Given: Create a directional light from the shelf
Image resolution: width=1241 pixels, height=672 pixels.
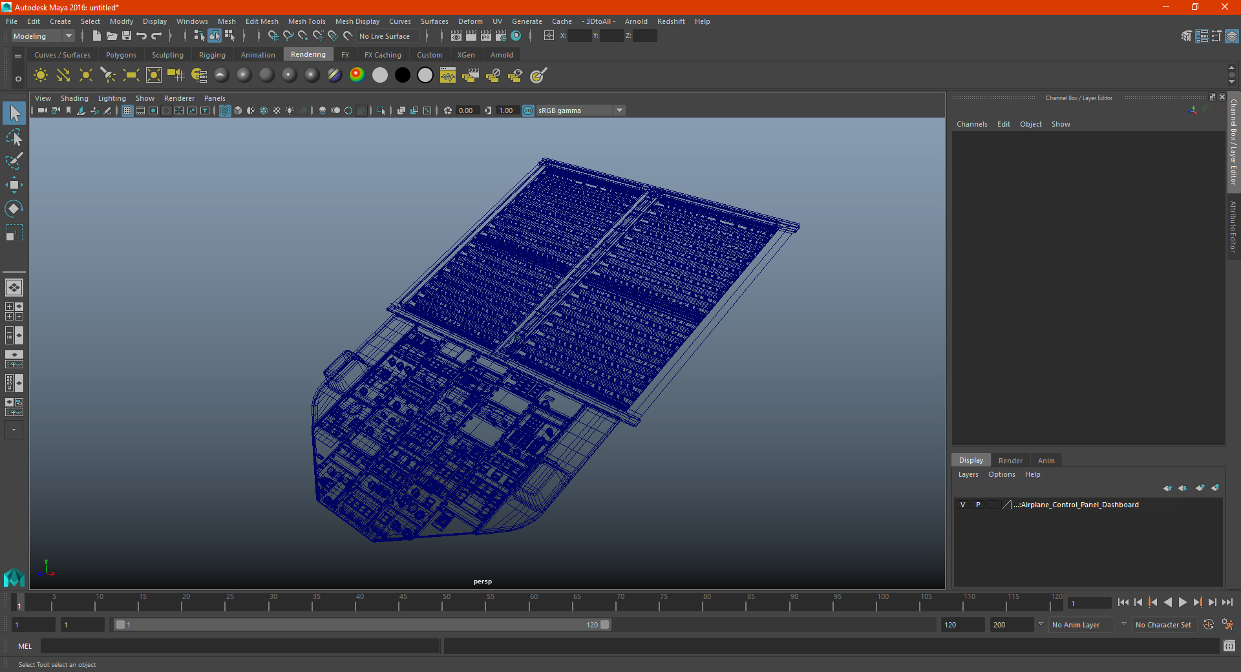Looking at the screenshot, I should pos(63,76).
